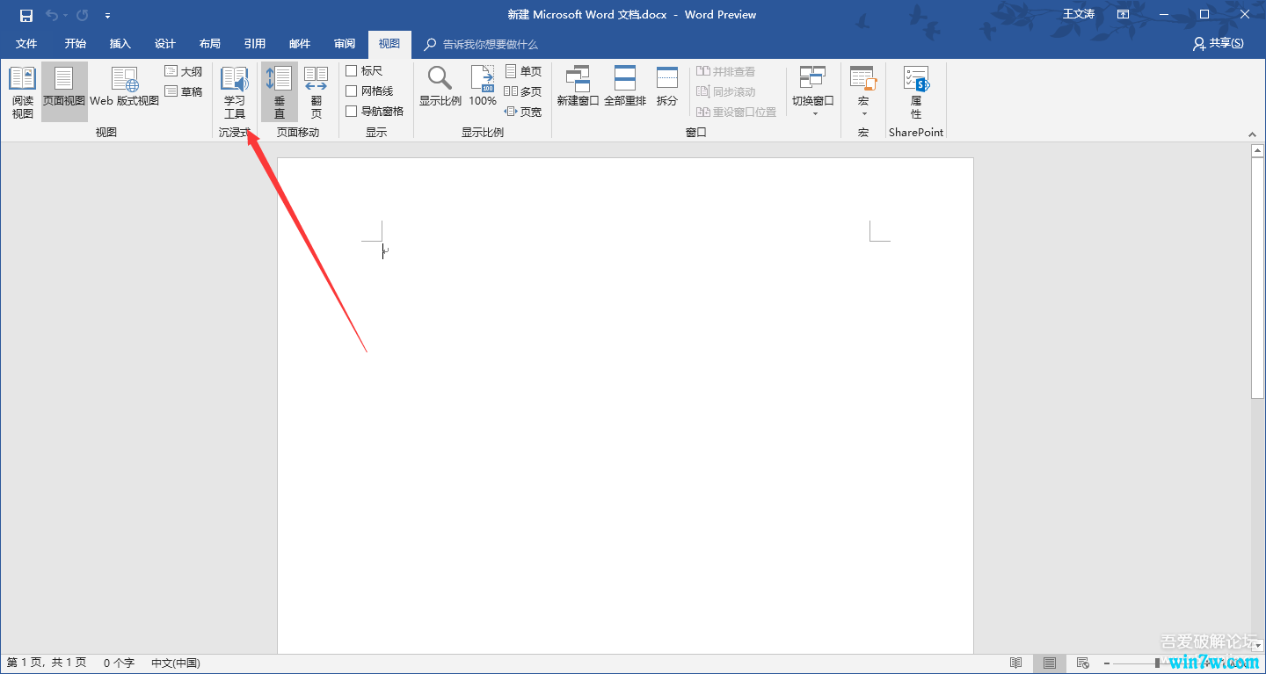
Task: Undo the last action
Action: tap(52, 15)
